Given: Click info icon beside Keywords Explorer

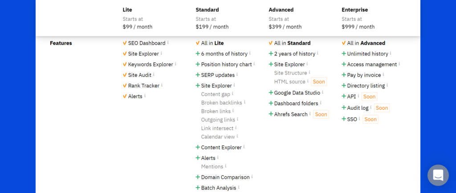Looking at the screenshot, I should [x=175, y=64].
